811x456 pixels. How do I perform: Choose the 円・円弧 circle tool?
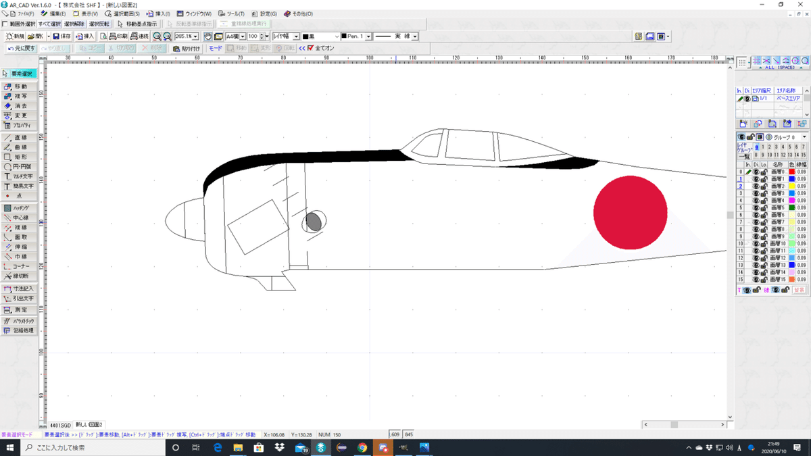pos(20,166)
